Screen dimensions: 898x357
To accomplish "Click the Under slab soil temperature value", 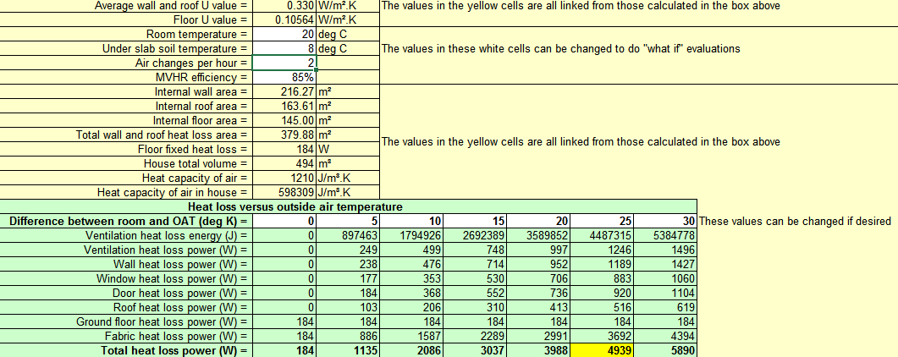I will coord(284,48).
